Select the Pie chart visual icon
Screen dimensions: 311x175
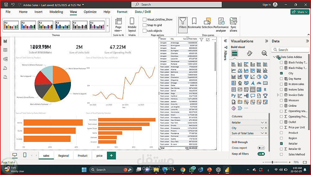[259, 77]
